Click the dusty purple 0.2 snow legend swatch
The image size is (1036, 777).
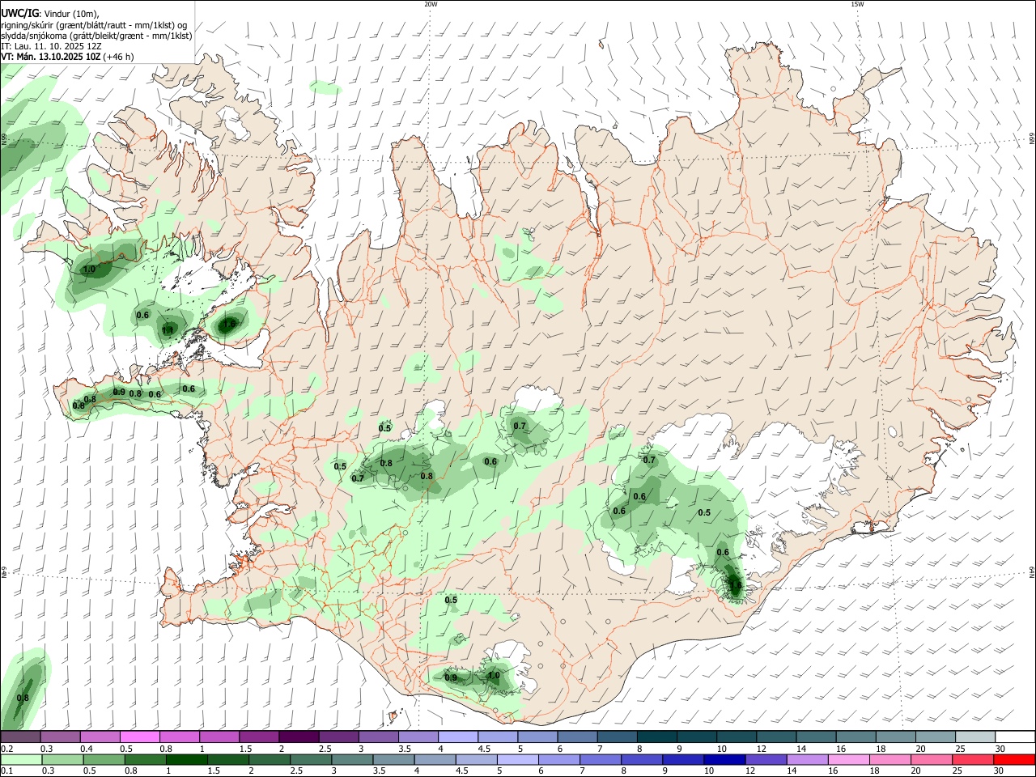pos(20,737)
